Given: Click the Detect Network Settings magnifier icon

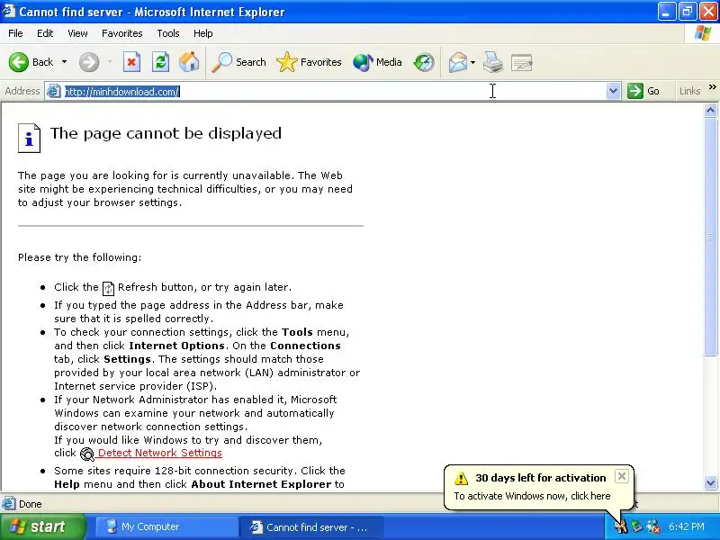Looking at the screenshot, I should [x=86, y=454].
